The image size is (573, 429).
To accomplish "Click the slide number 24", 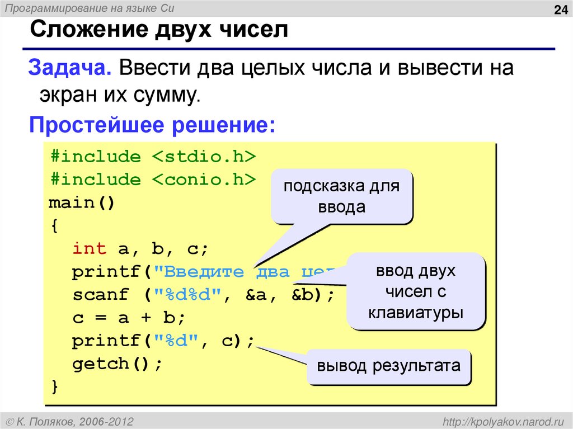I will 561,10.
